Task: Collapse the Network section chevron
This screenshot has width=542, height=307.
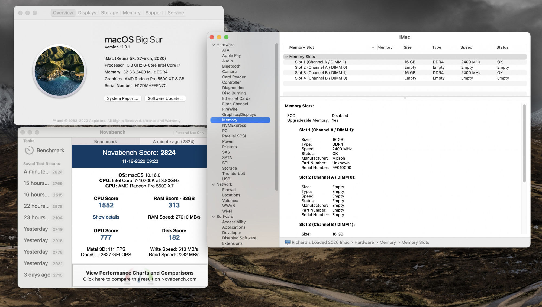Action: [213, 184]
